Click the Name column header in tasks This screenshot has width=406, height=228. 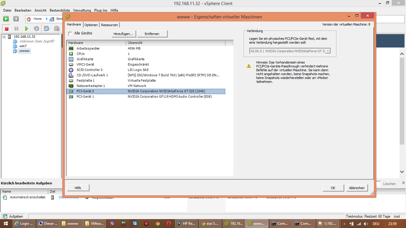pyautogui.click(x=24, y=191)
